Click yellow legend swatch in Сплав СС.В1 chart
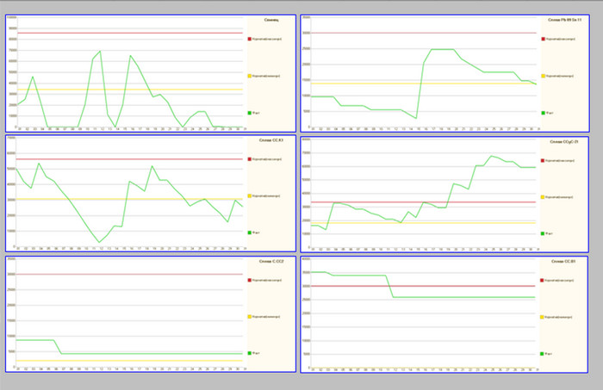 544,317
